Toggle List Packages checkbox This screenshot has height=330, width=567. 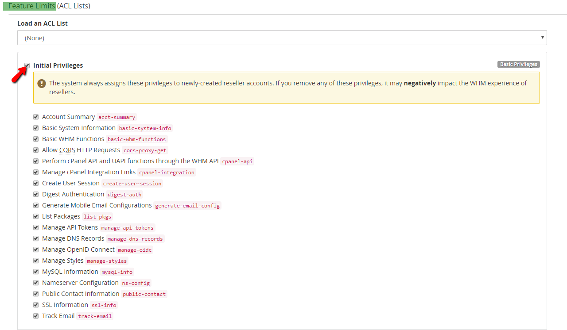coord(36,217)
